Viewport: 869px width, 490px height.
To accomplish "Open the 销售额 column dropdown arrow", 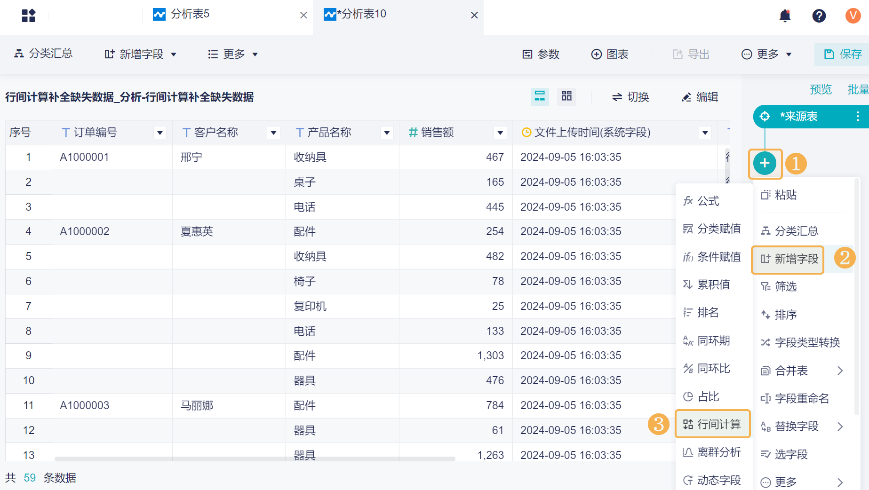I will (500, 133).
